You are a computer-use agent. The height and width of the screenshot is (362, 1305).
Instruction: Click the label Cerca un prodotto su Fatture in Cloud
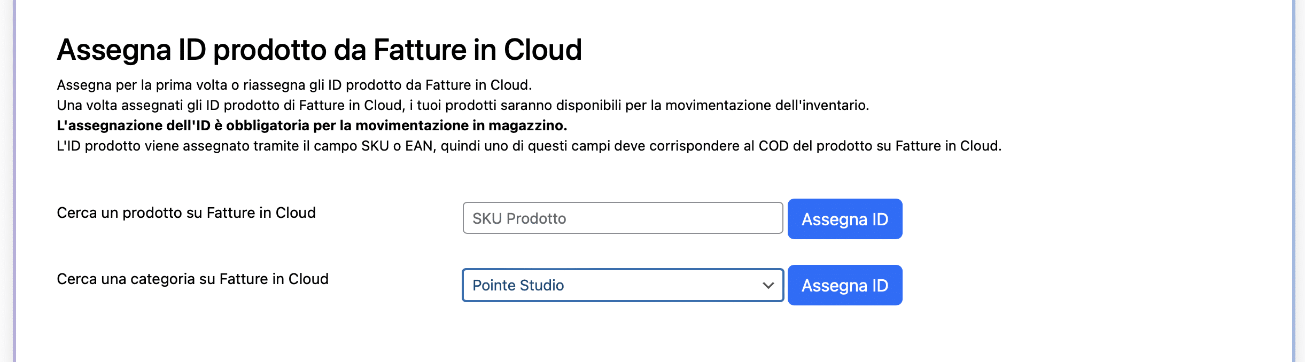[x=186, y=213]
